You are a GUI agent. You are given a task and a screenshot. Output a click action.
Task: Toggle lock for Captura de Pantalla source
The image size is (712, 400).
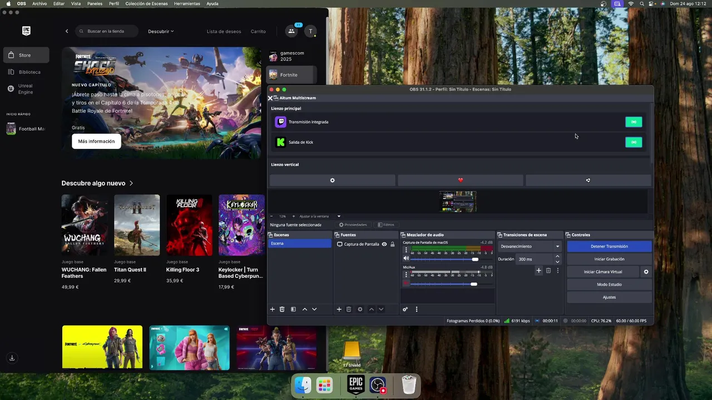[392, 244]
